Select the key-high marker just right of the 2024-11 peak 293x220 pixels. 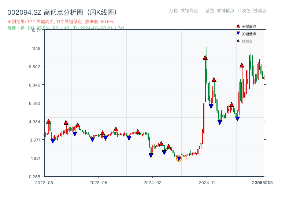214,80
